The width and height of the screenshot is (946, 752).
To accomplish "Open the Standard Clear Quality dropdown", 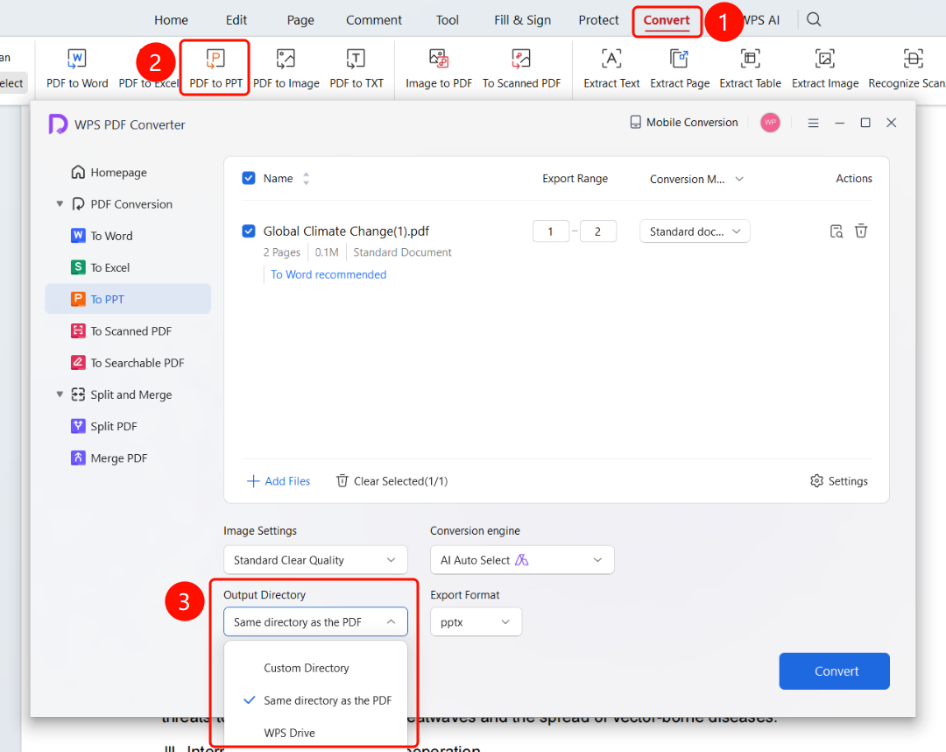I will [315, 560].
